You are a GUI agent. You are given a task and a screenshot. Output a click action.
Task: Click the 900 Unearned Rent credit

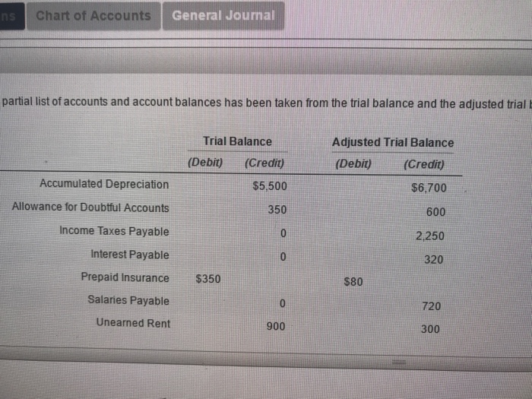[x=275, y=326]
